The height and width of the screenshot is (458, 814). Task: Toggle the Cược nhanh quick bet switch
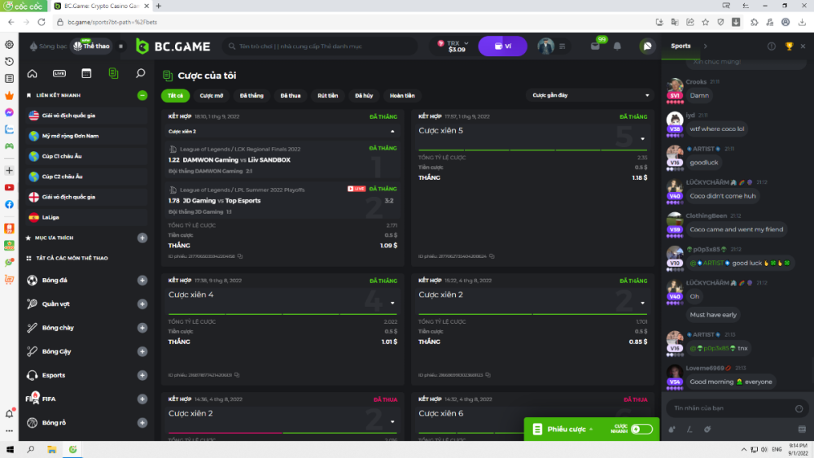tap(641, 429)
